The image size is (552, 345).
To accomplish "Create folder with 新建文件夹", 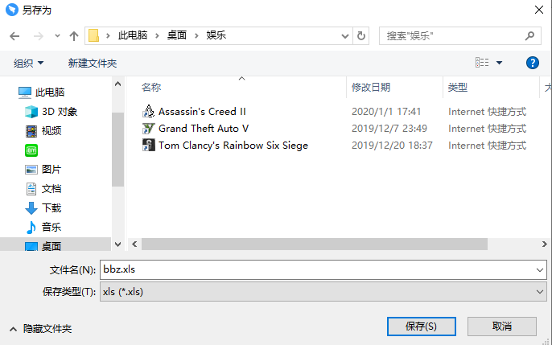I will point(93,64).
